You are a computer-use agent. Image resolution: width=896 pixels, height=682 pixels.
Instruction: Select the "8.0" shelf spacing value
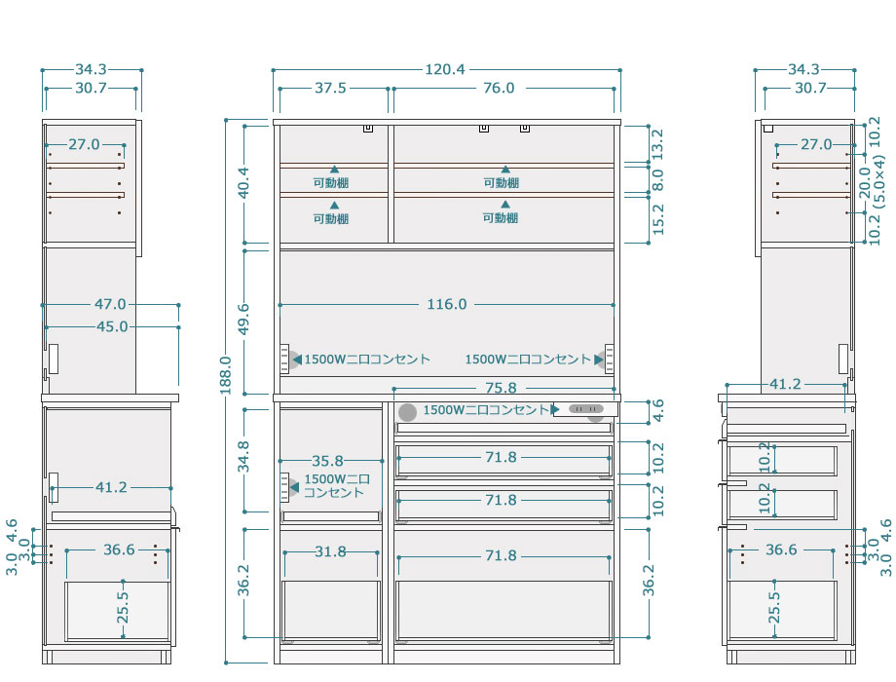pyautogui.click(x=657, y=179)
